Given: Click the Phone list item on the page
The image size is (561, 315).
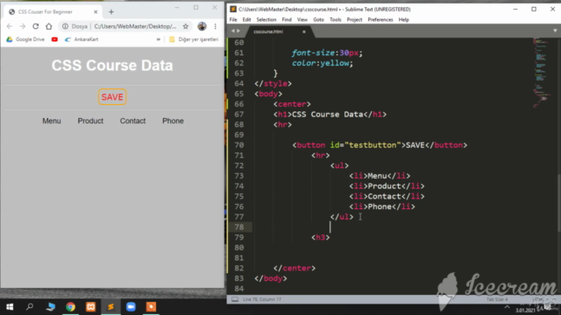Looking at the screenshot, I should pos(173,121).
